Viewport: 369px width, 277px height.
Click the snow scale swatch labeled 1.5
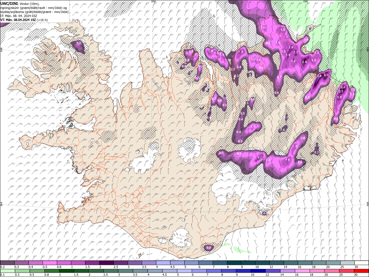92,263
